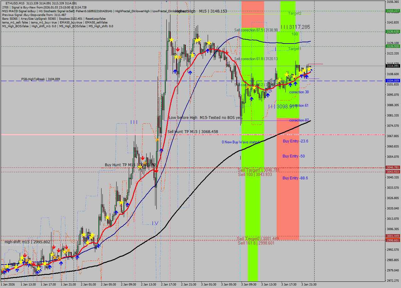Viewport: 401px width, 288px height.
Task: Click the FSB-HighToBreak level label
Action: (40, 79)
